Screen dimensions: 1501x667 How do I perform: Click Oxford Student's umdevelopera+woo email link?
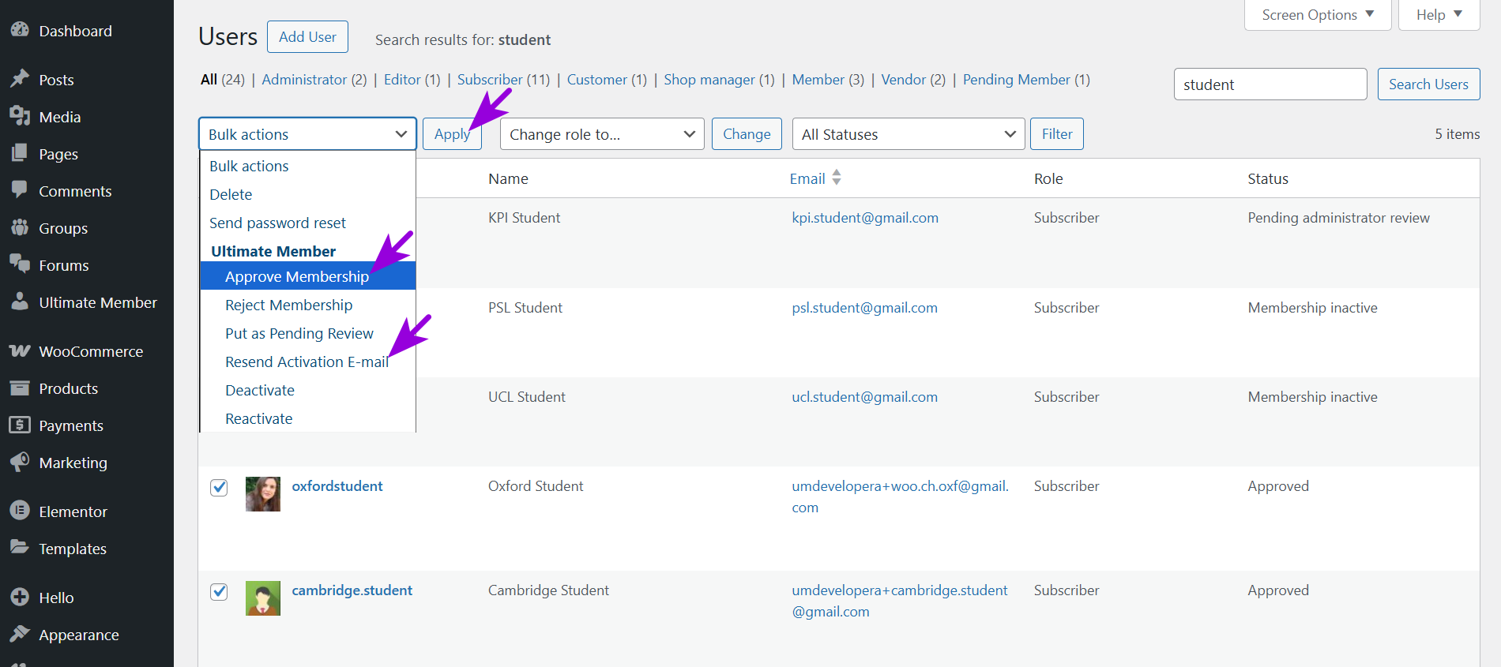click(x=900, y=497)
